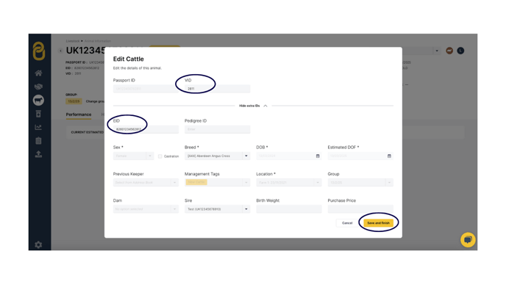The image size is (506, 284).
Task: Collapse the Hide extra IDs section
Action: pos(253,106)
